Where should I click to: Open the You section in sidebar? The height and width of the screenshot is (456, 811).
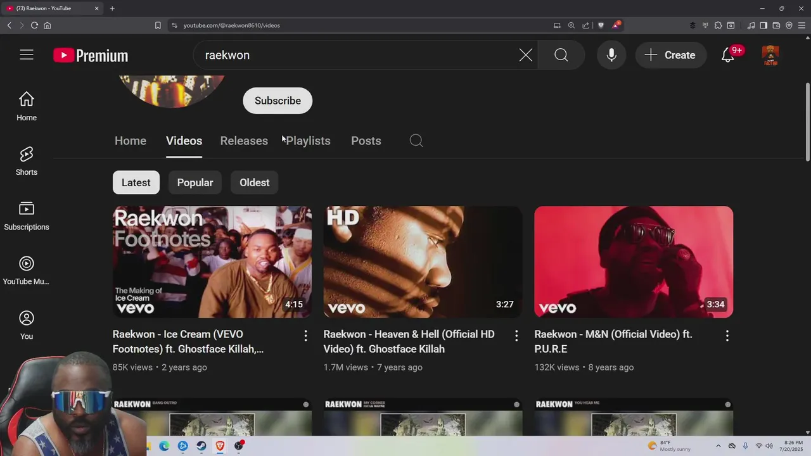click(27, 326)
